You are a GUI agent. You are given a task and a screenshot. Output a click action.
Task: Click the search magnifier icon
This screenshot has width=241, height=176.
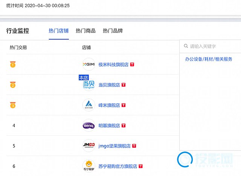[x=186, y=46]
